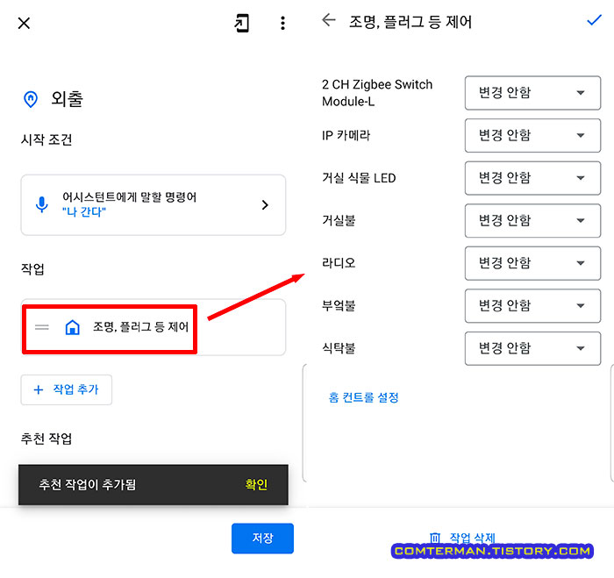Tap the 작업 section heading

[x=32, y=268]
